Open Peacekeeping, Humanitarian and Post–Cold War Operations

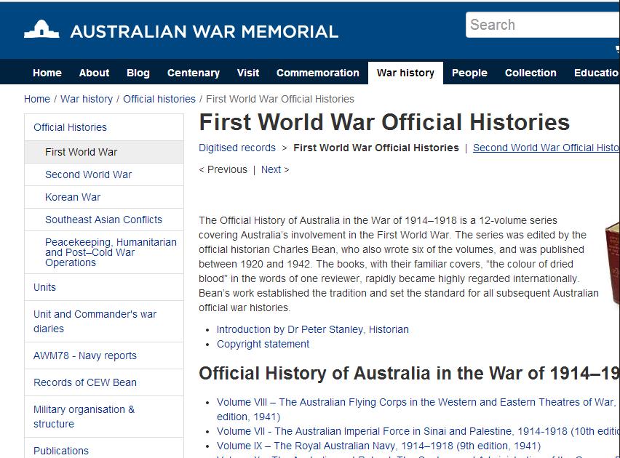pyautogui.click(x=104, y=252)
